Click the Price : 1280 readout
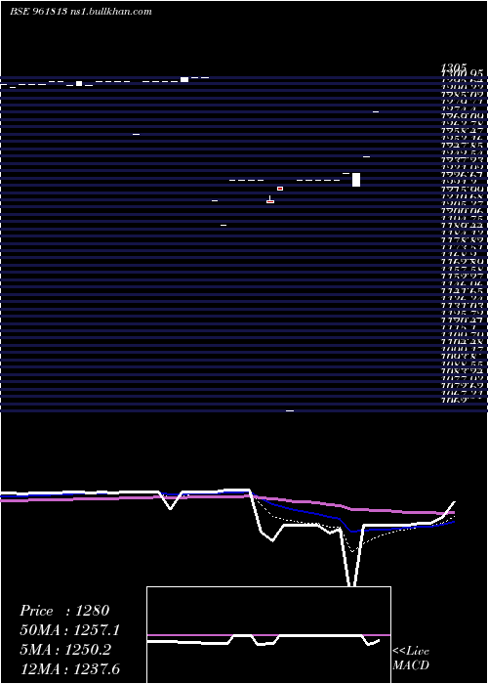Viewport: 488px width, 684px height. (64, 611)
